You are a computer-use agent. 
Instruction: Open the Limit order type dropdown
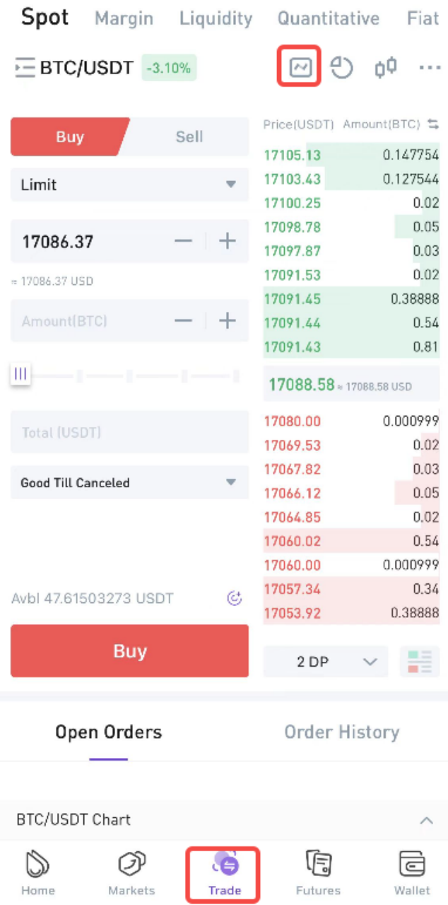tap(129, 185)
